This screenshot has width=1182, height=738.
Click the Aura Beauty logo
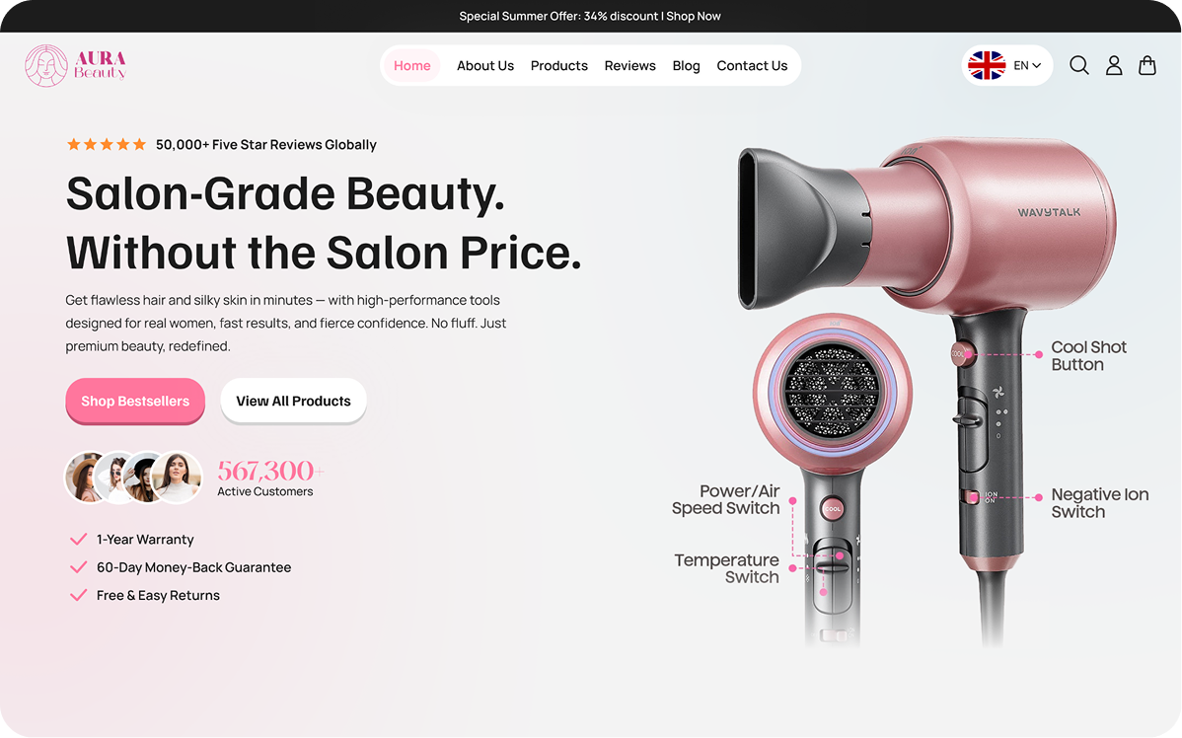75,65
